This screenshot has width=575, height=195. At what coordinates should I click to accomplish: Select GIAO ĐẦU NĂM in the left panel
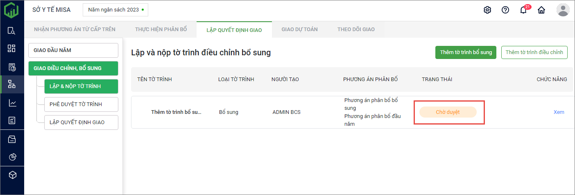pyautogui.click(x=73, y=50)
